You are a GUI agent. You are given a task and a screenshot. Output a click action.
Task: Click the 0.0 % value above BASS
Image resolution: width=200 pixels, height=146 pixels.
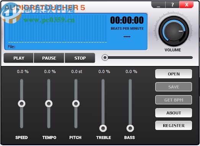click(131, 71)
